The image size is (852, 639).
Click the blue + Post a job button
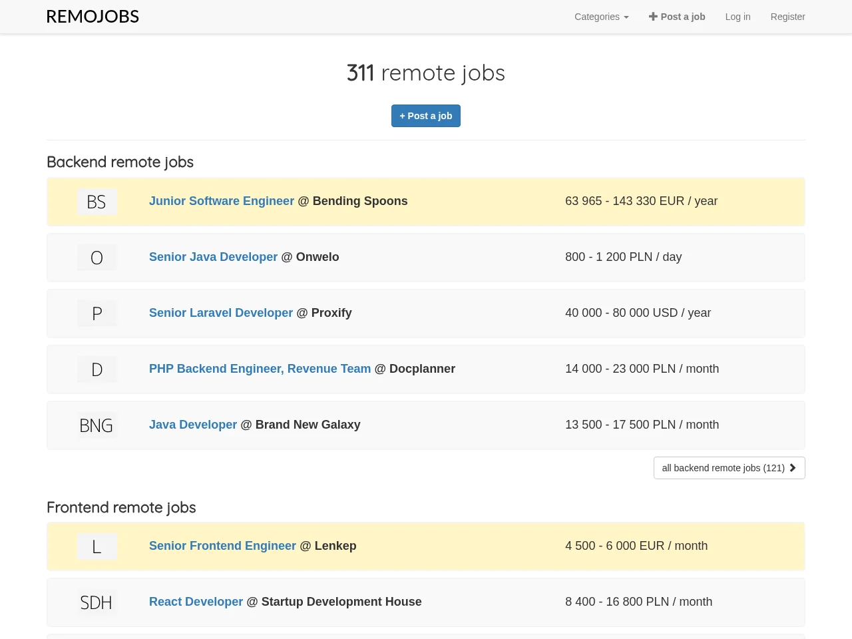tap(426, 116)
